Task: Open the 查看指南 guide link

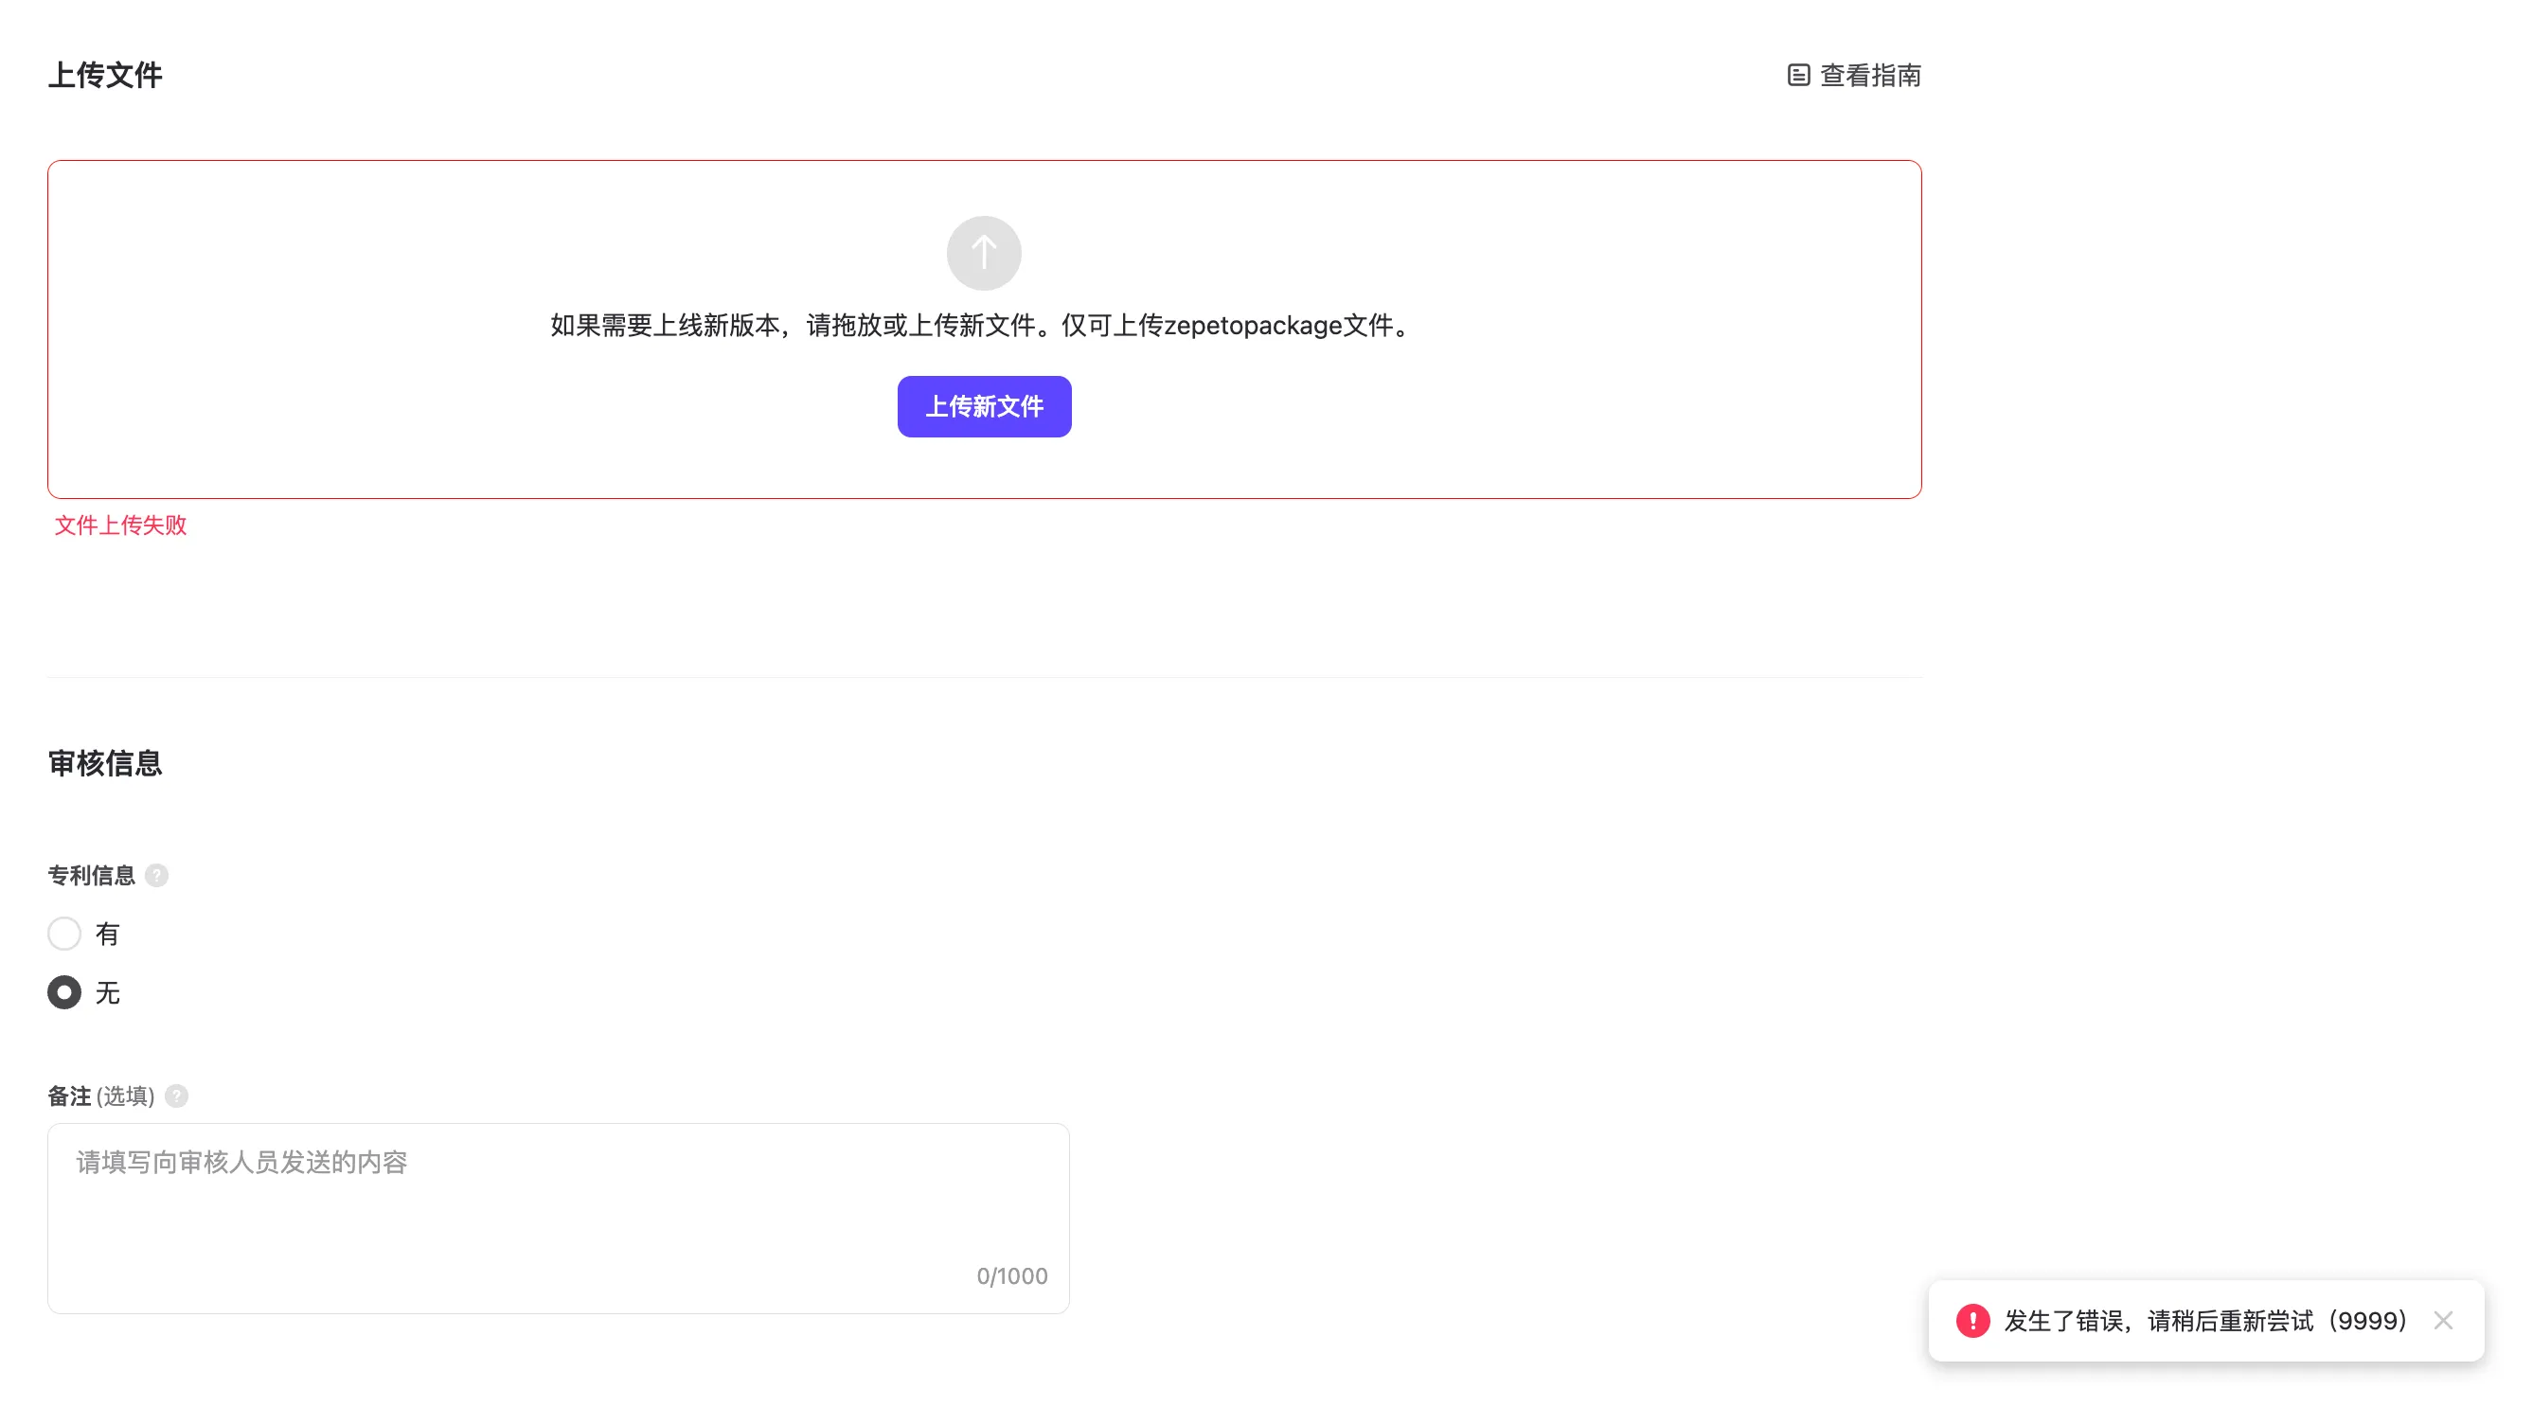Action: coord(1853,76)
